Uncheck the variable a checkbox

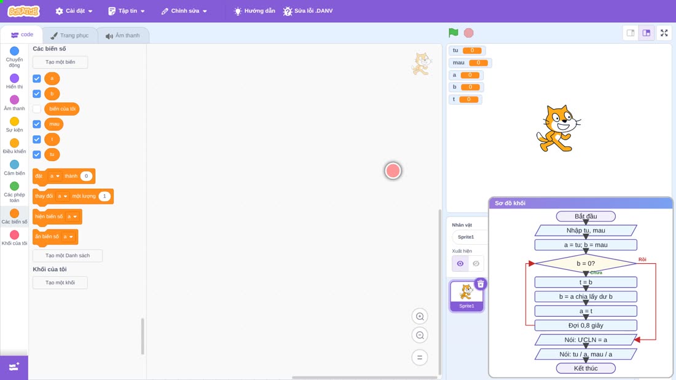(x=37, y=79)
